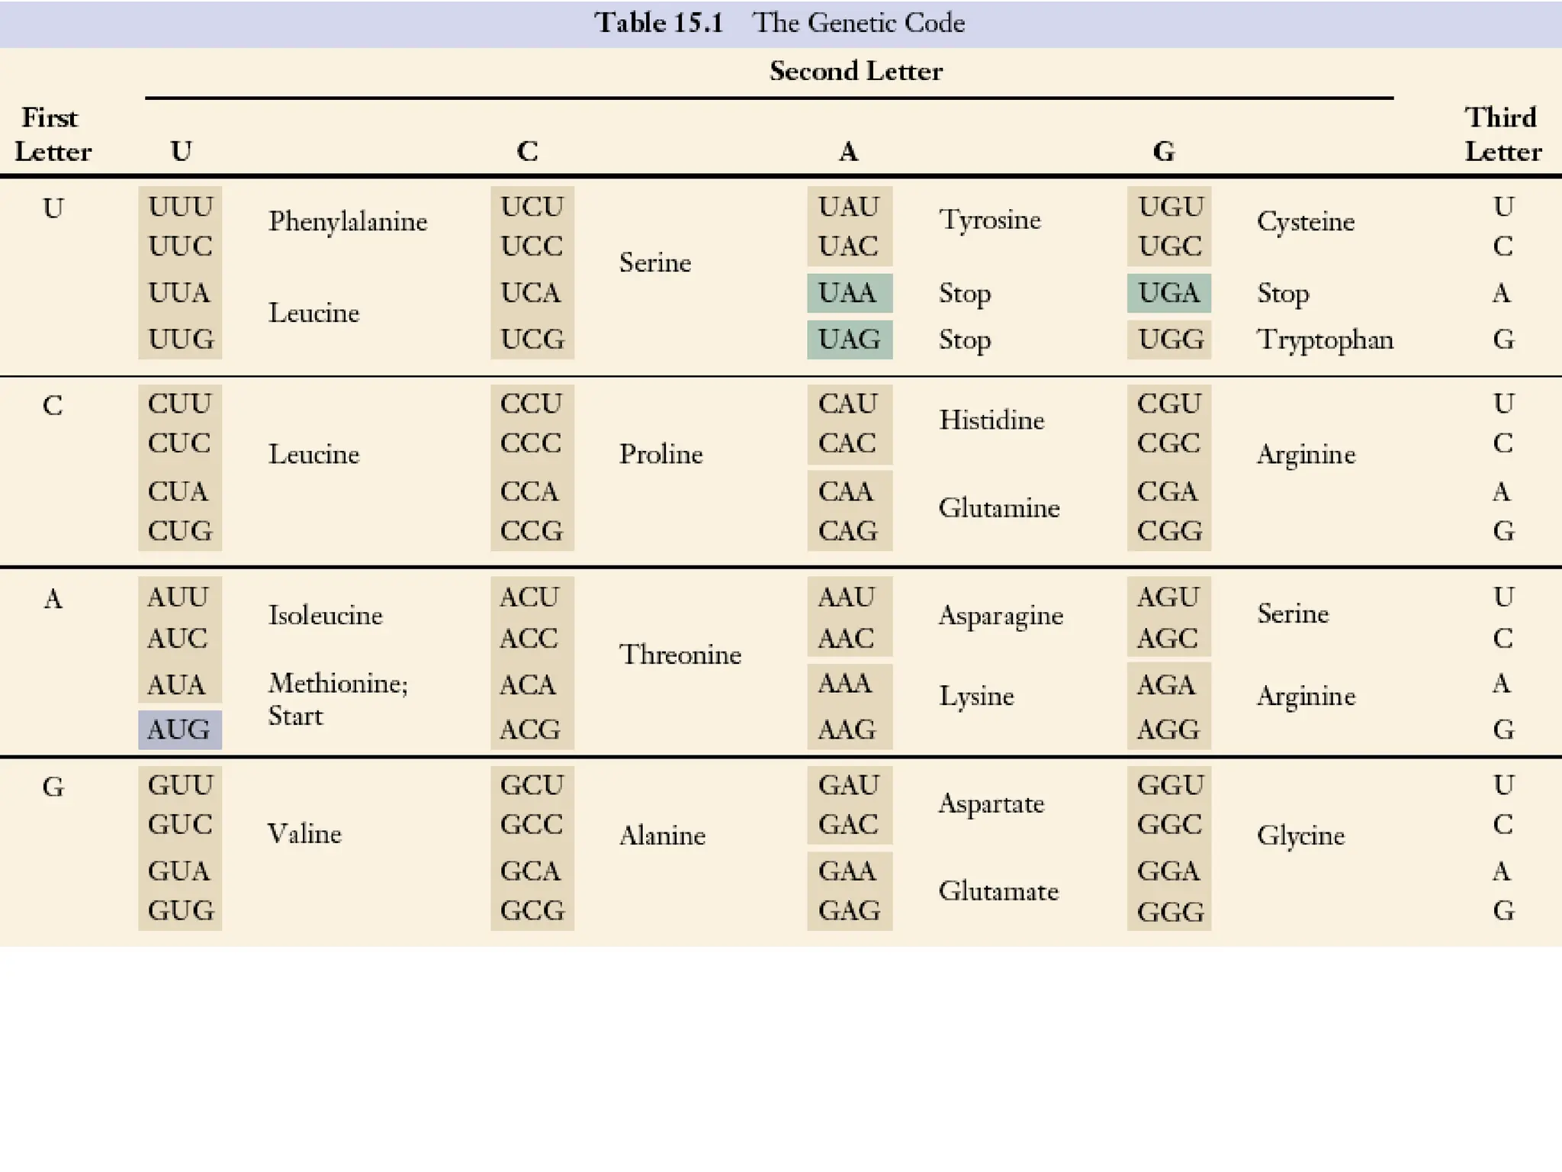
Task: Select the Valine label
Action: (x=304, y=834)
